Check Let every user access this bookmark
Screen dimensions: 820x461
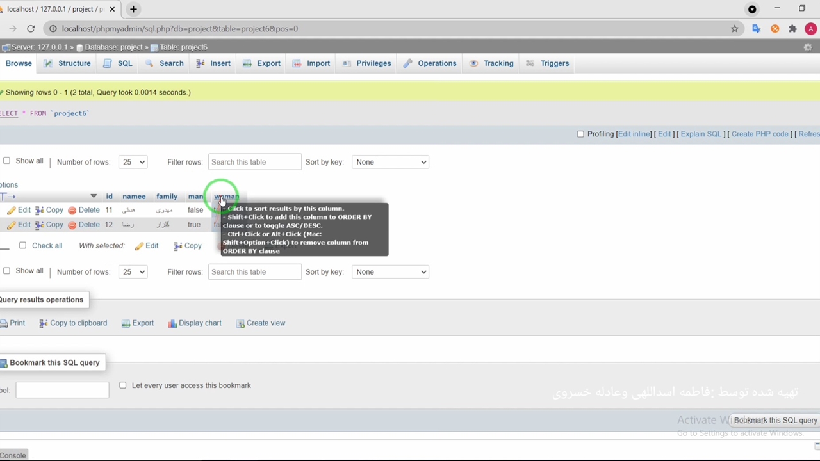pos(123,385)
